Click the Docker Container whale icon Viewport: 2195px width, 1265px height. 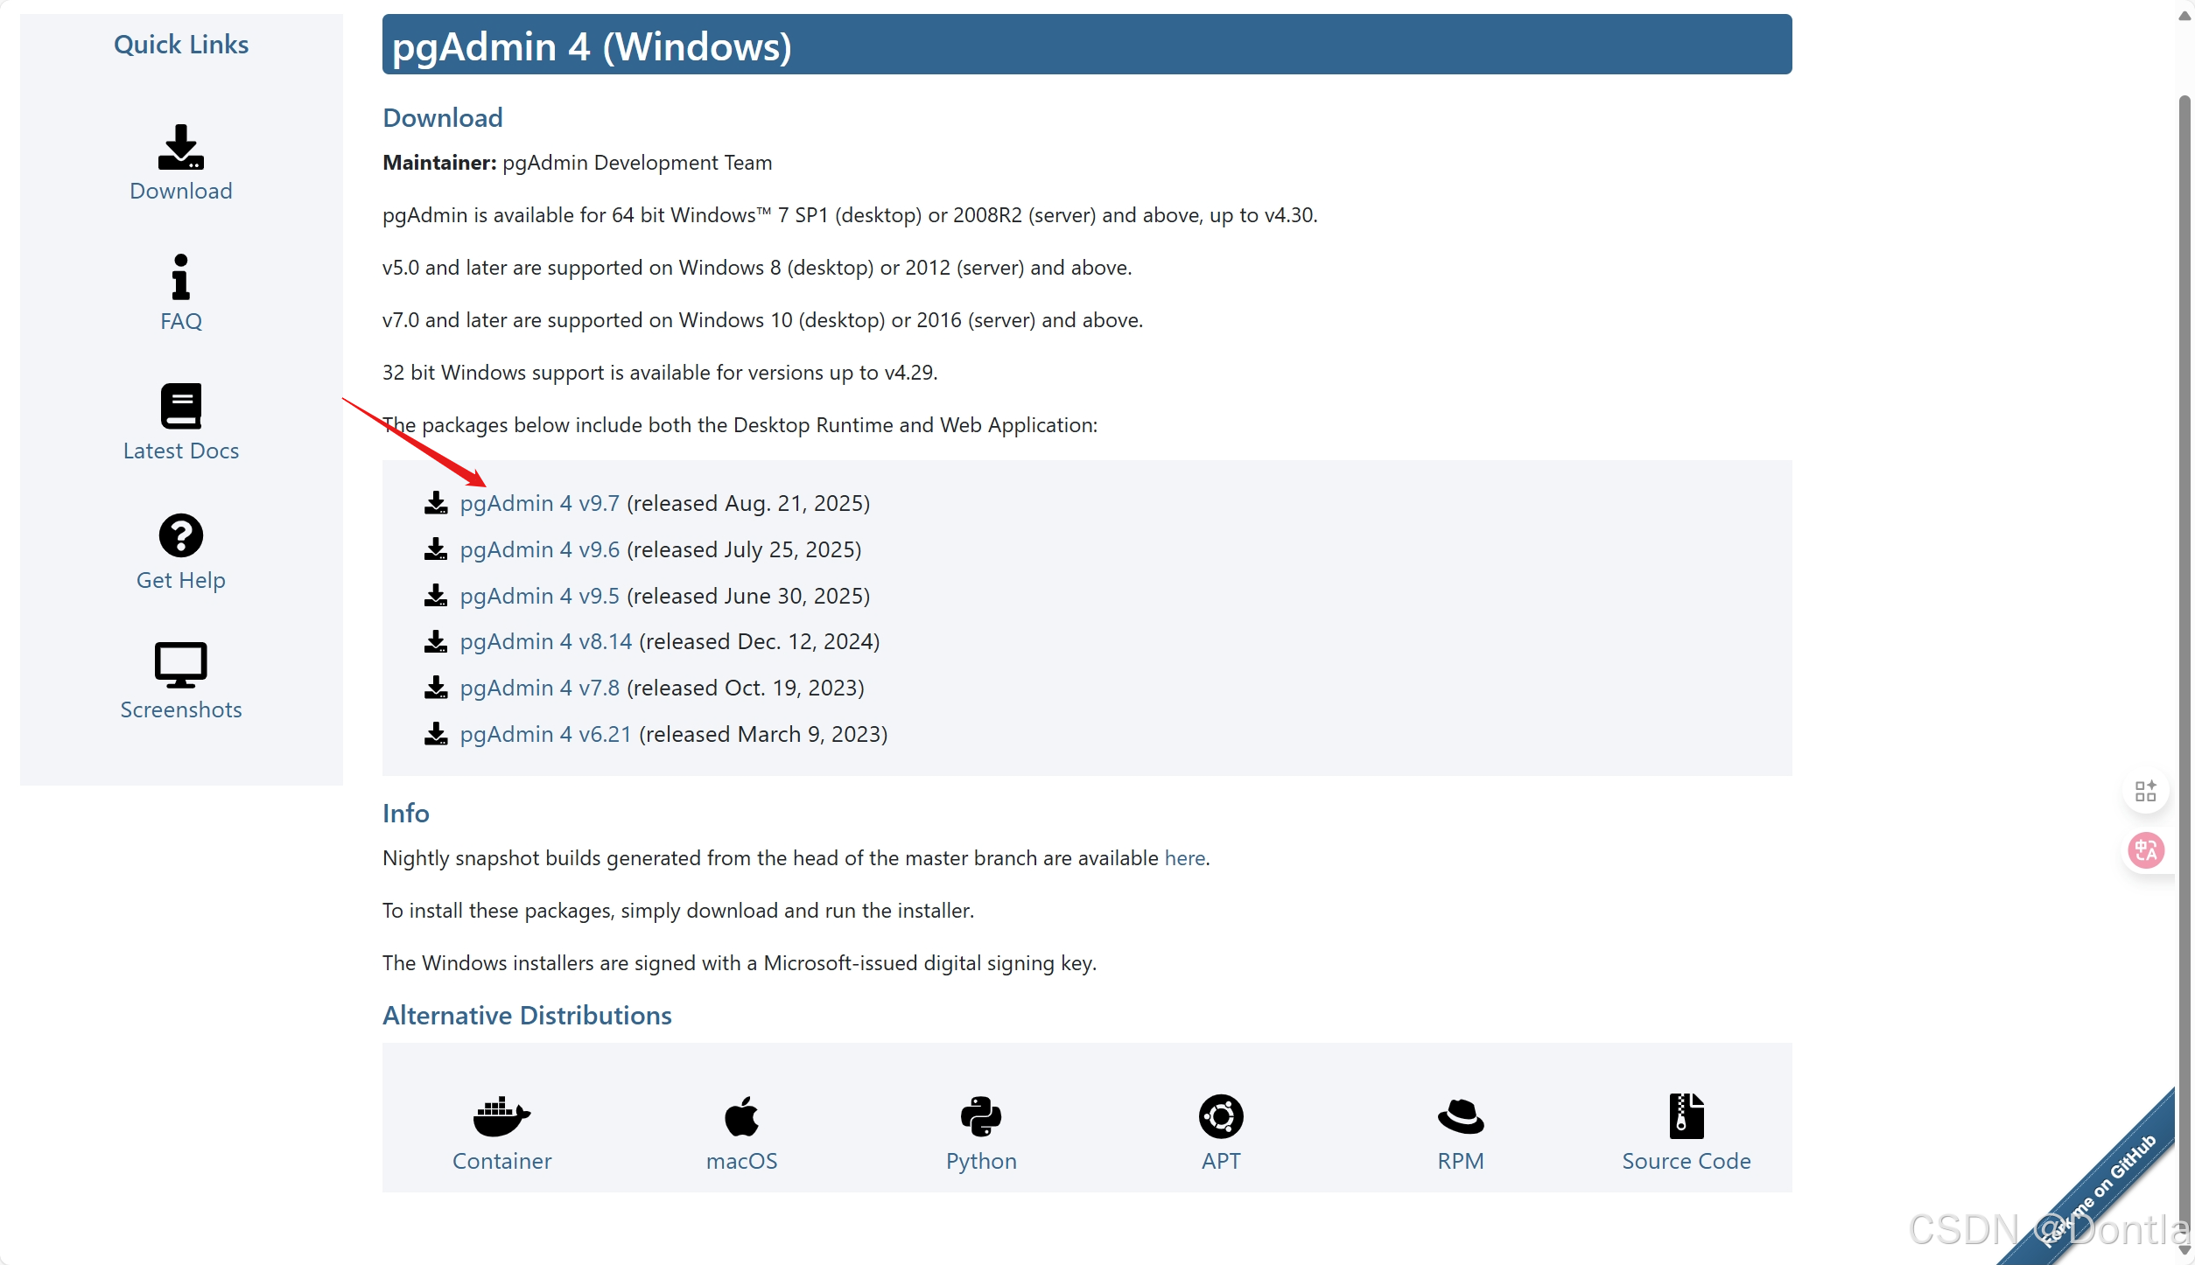[x=502, y=1116]
